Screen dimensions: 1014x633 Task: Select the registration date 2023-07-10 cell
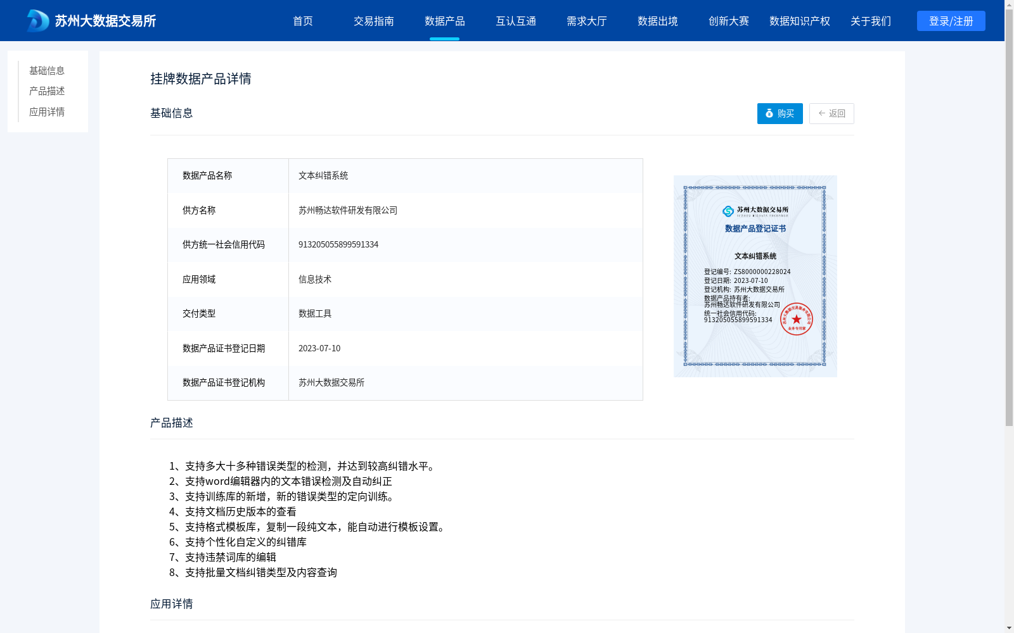[319, 348]
